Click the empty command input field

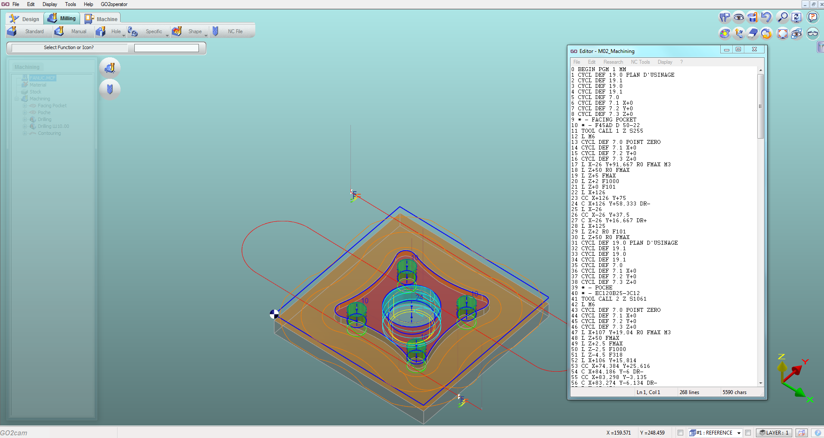pos(167,48)
